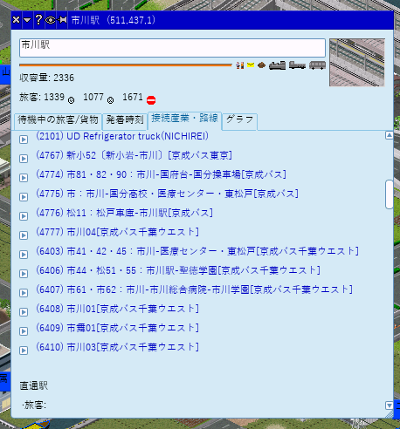Click the bus vehicle icon
The width and height of the screenshot is (400, 429).
click(x=317, y=65)
